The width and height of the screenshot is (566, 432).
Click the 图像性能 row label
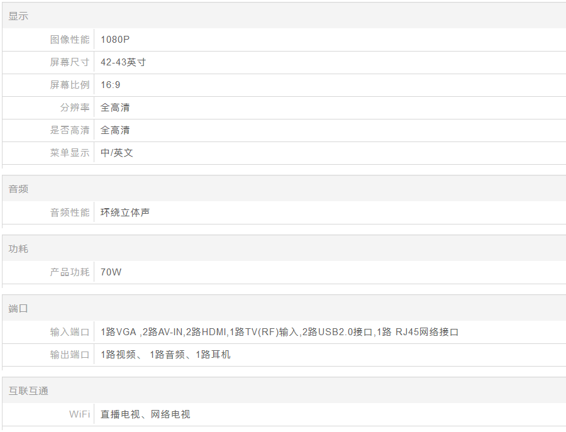coord(70,40)
